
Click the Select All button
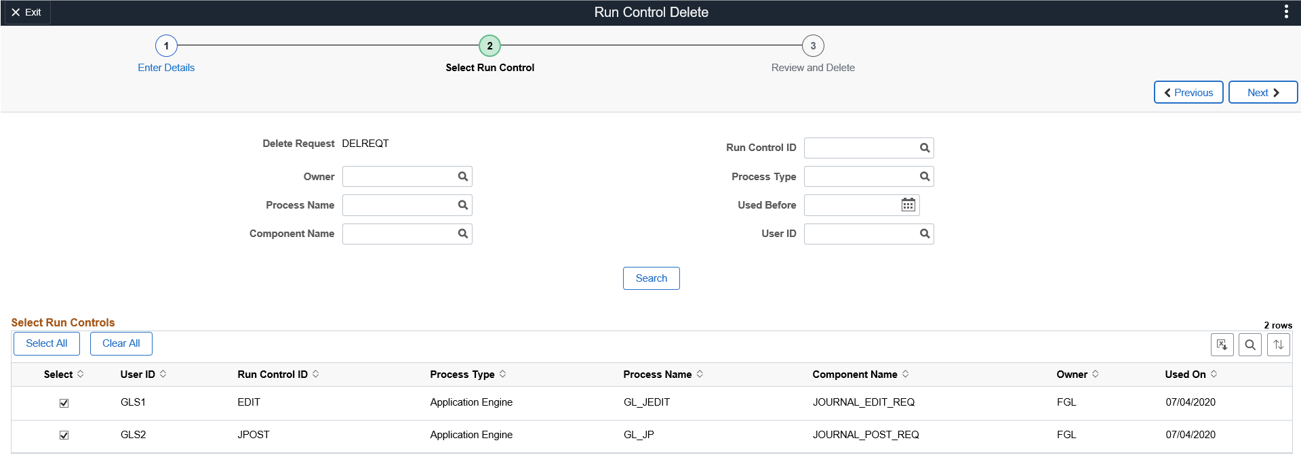47,343
